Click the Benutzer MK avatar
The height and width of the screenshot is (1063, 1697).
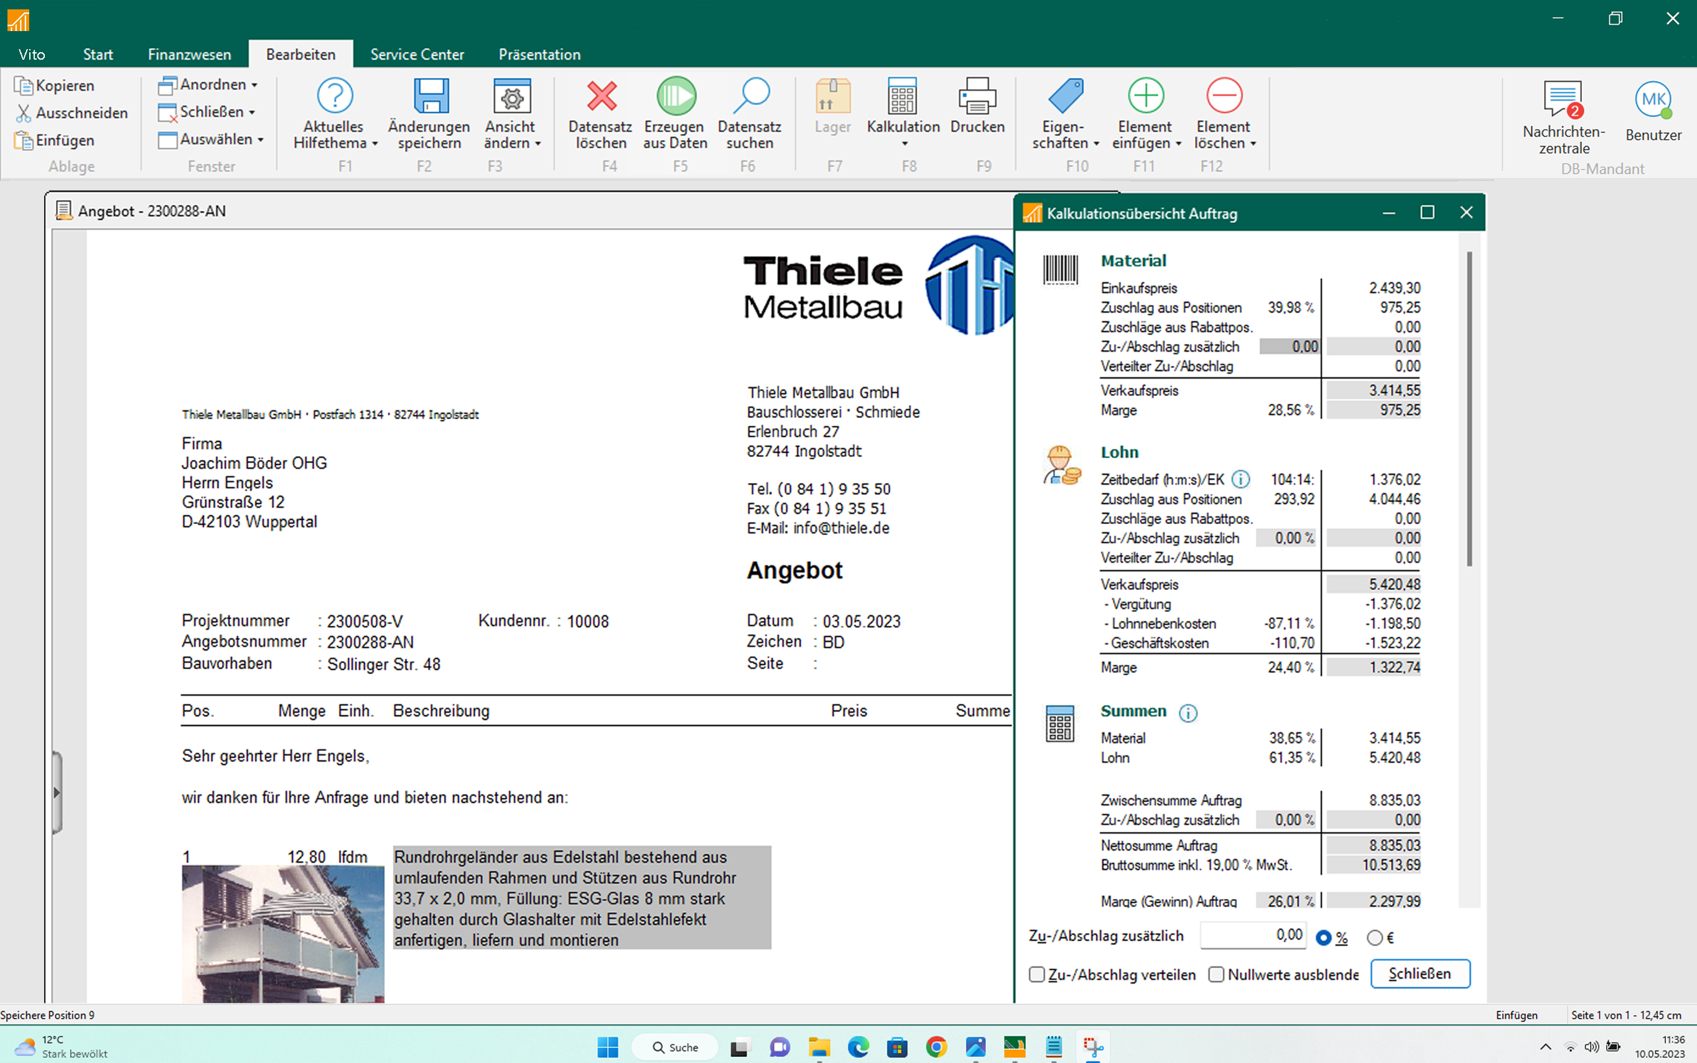coord(1653,99)
